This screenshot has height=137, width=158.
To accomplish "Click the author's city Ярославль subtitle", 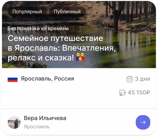I will coord(37,127).
